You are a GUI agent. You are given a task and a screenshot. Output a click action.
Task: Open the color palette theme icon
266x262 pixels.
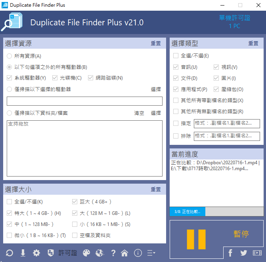click(86, 253)
